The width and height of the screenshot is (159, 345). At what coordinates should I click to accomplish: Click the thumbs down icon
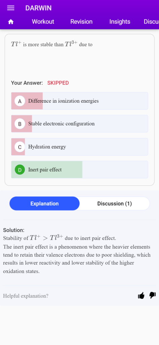(x=153, y=295)
